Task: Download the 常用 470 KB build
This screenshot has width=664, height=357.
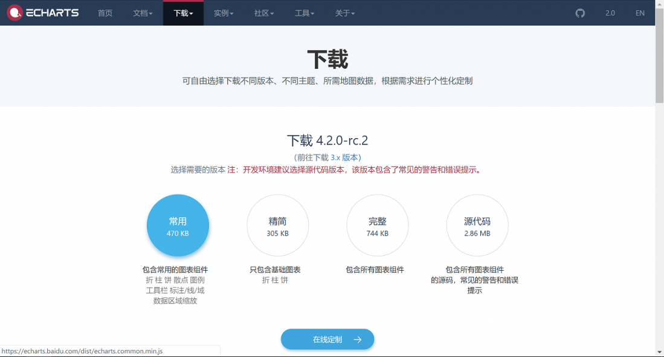Action: pyautogui.click(x=178, y=225)
